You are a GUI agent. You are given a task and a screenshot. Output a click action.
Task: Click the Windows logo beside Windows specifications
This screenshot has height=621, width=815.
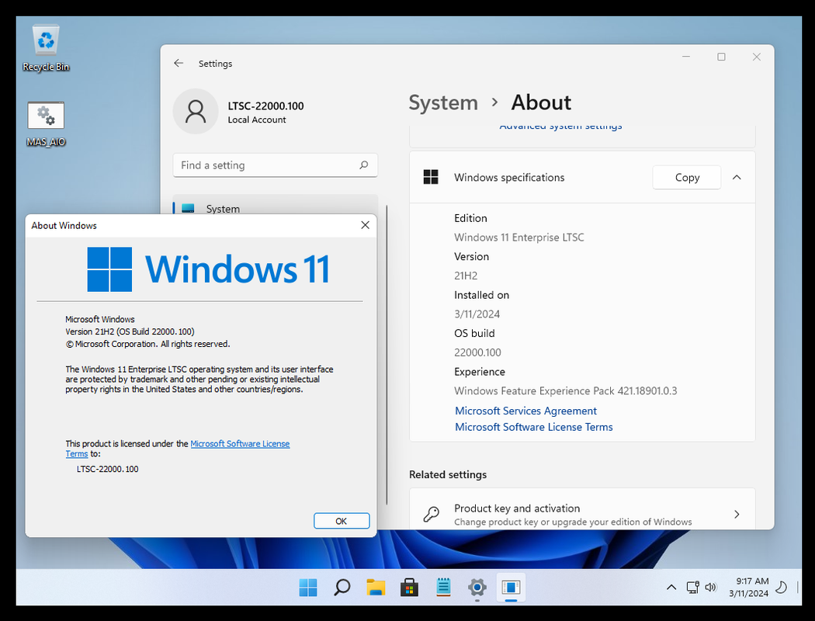pyautogui.click(x=431, y=177)
